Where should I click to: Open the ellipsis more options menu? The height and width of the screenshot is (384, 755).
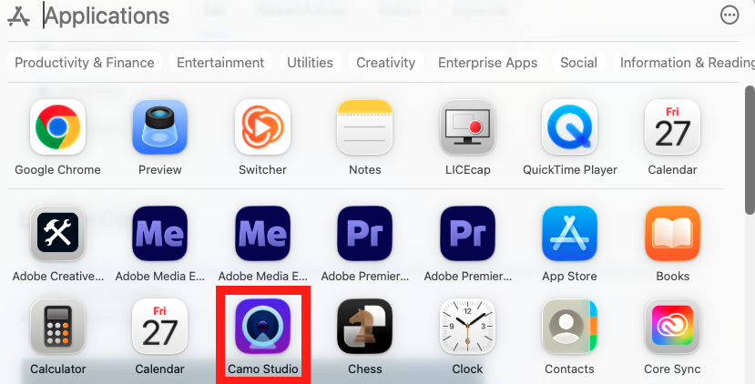pos(729,15)
